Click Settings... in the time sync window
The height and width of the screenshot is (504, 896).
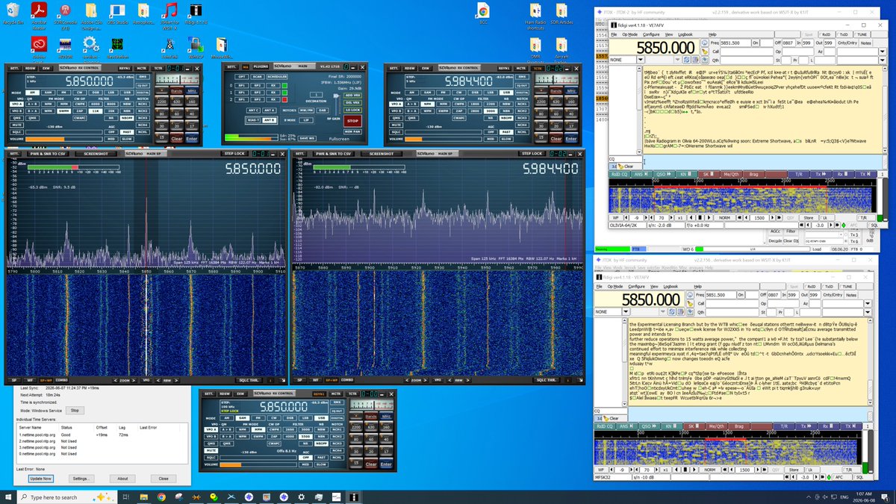[81, 478]
